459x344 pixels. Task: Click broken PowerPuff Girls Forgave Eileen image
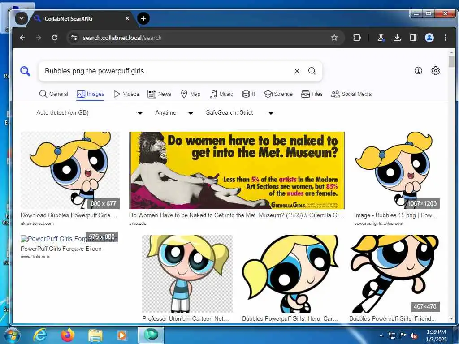pos(69,239)
